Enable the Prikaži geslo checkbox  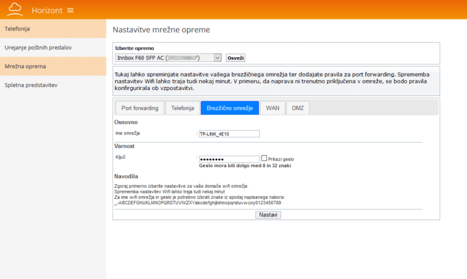(x=264, y=159)
